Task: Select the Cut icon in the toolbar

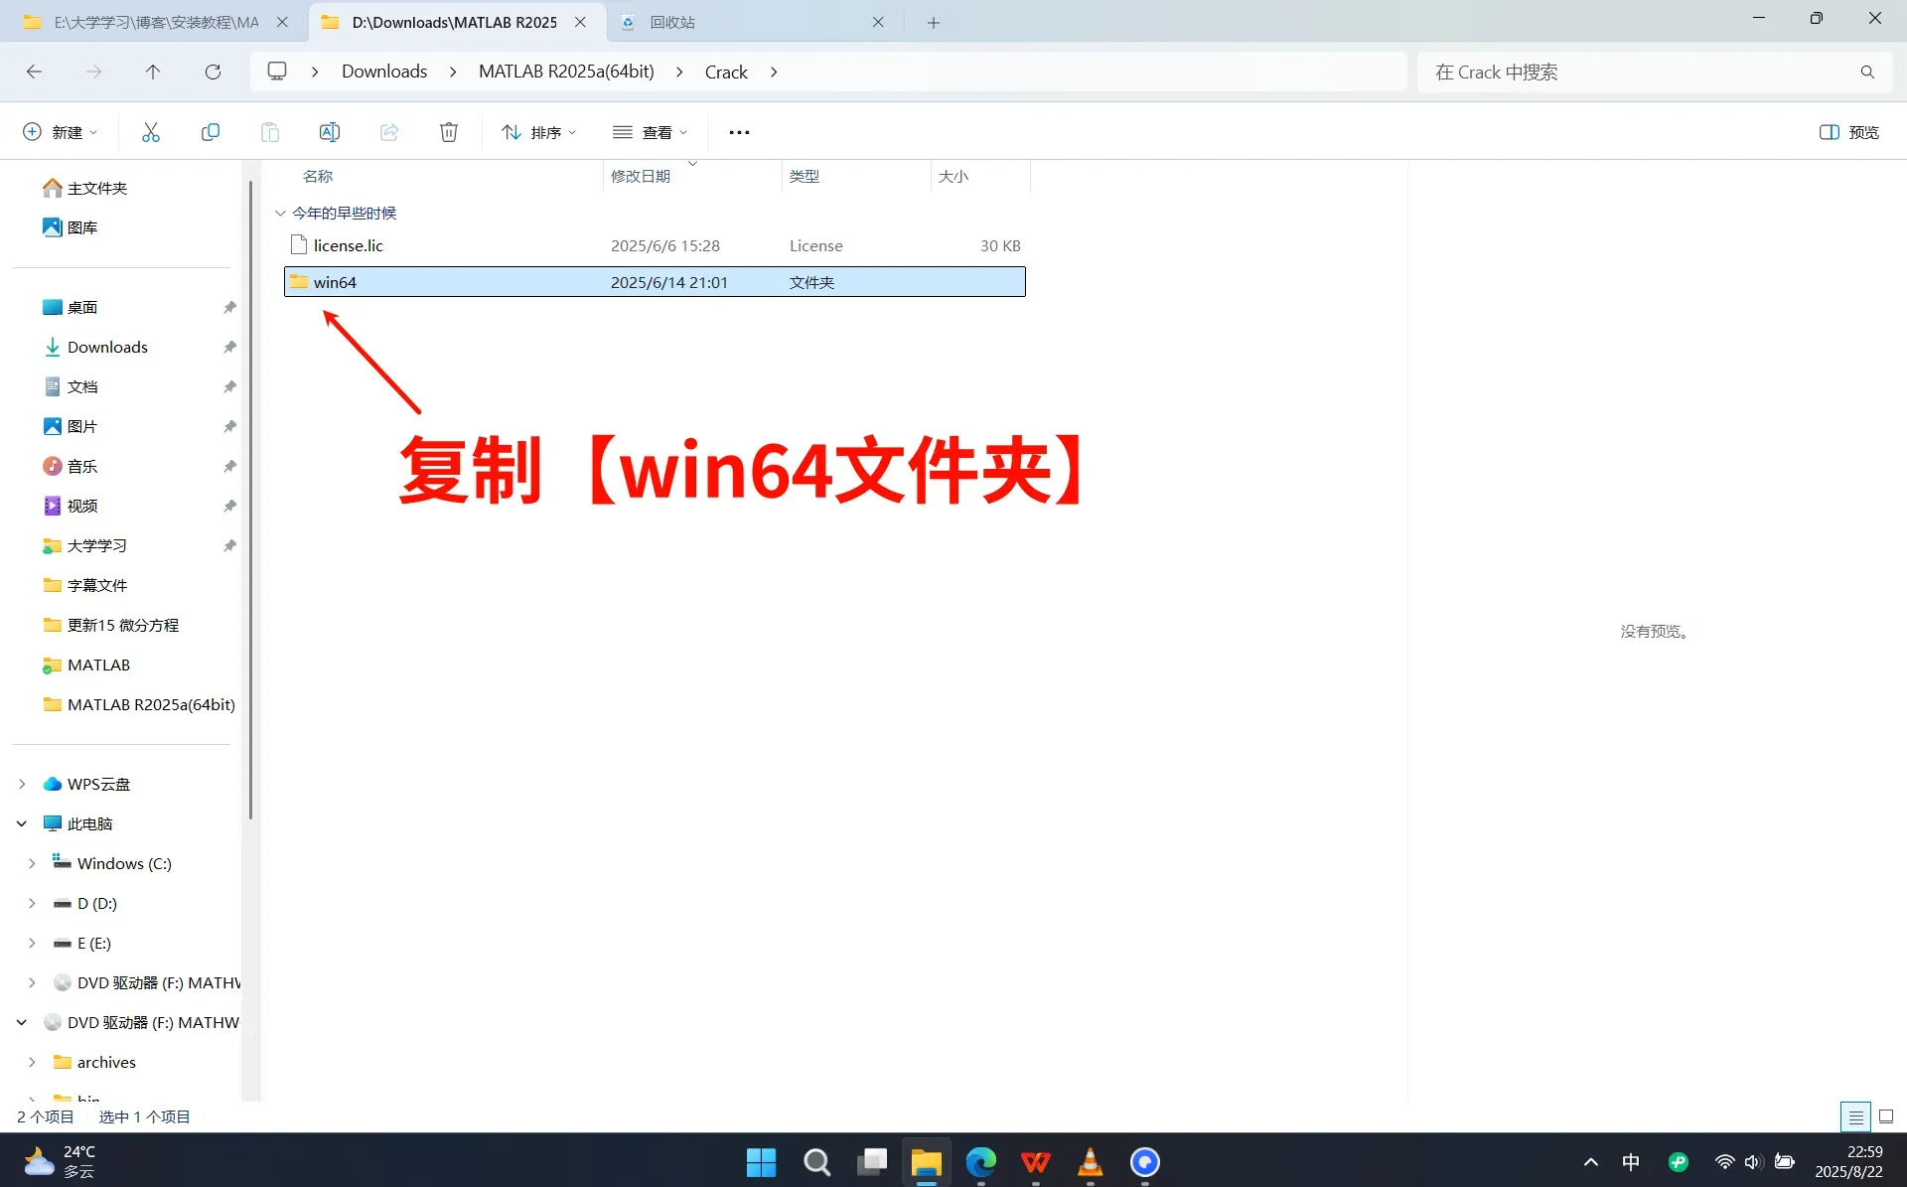Action: 150,131
